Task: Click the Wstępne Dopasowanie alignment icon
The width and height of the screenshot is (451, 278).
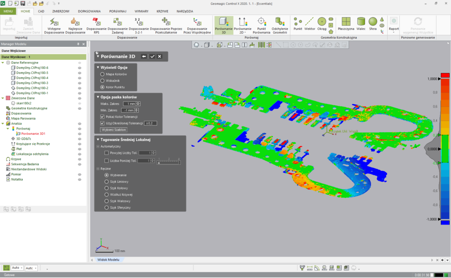Action: pyautogui.click(x=53, y=22)
